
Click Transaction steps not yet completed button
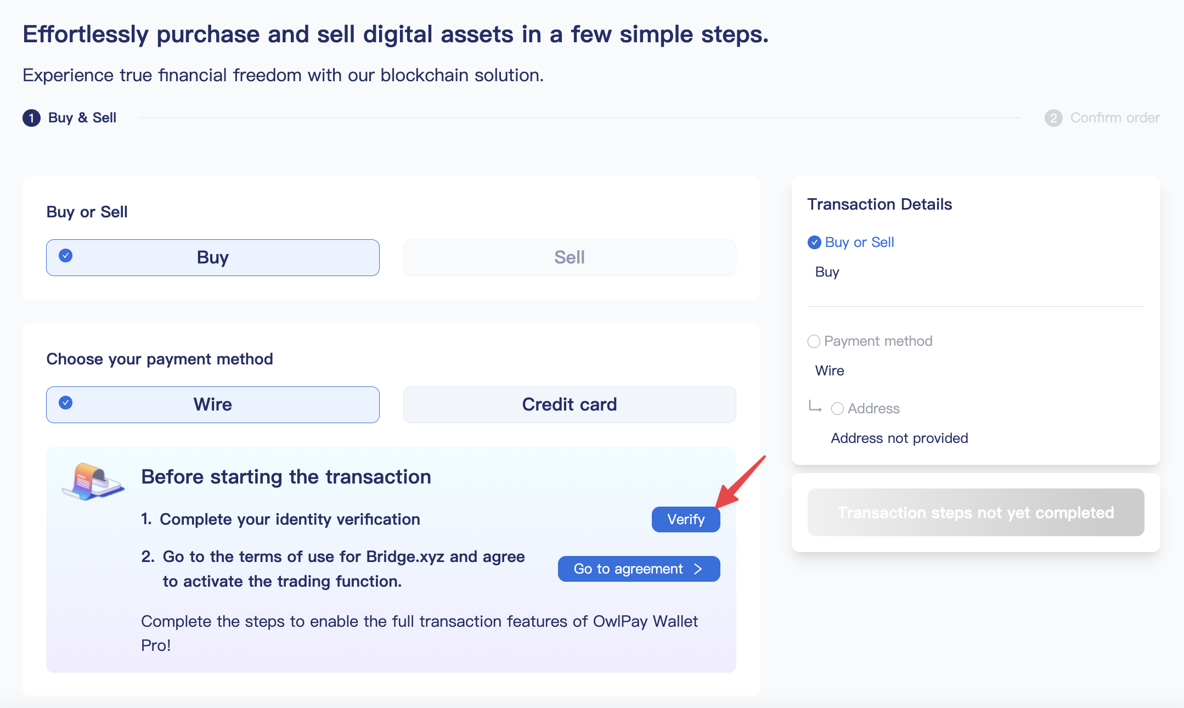(976, 513)
